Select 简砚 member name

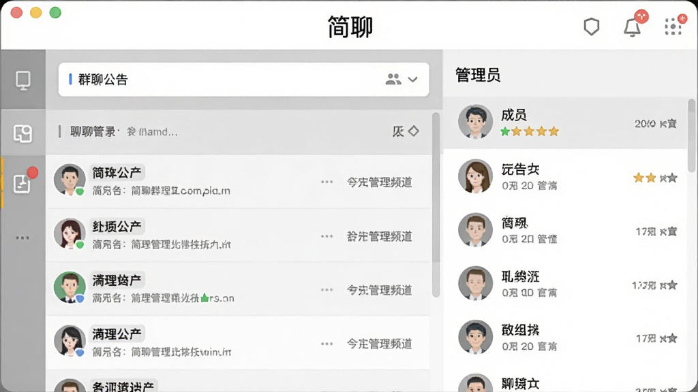tap(515, 223)
